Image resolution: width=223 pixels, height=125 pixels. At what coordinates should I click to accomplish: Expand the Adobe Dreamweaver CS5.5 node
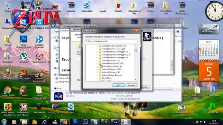97,49
